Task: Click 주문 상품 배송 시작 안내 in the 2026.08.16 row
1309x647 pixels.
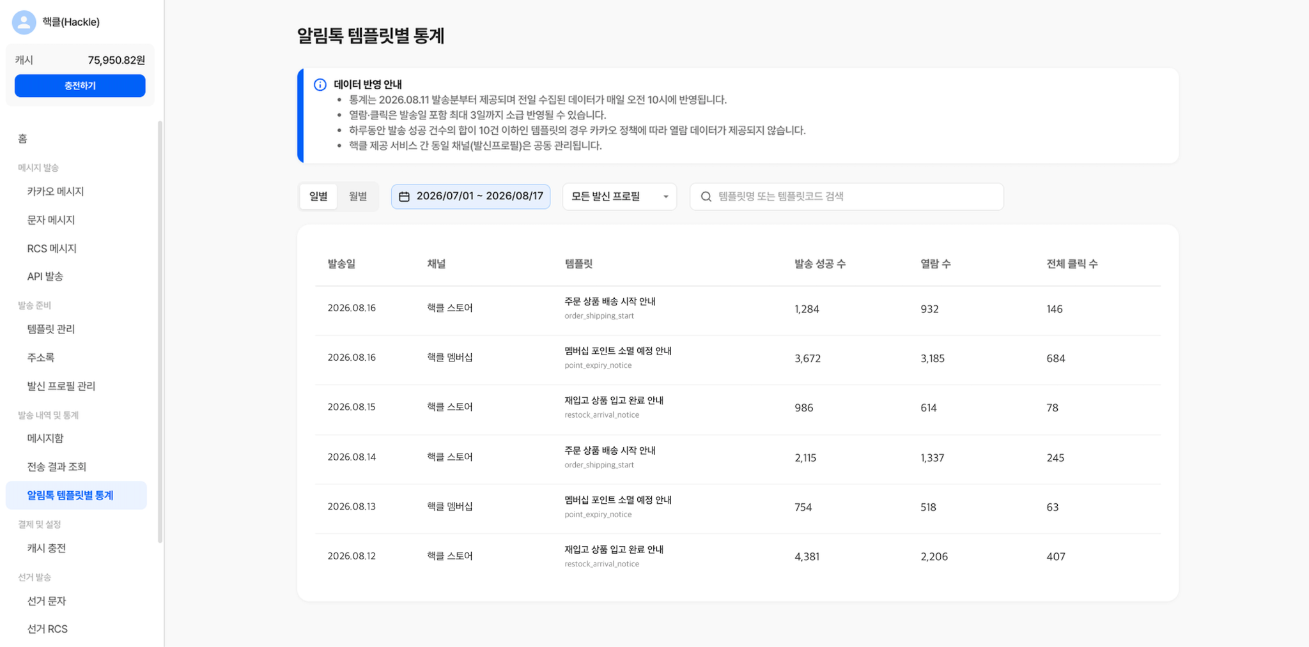Action: coord(610,301)
